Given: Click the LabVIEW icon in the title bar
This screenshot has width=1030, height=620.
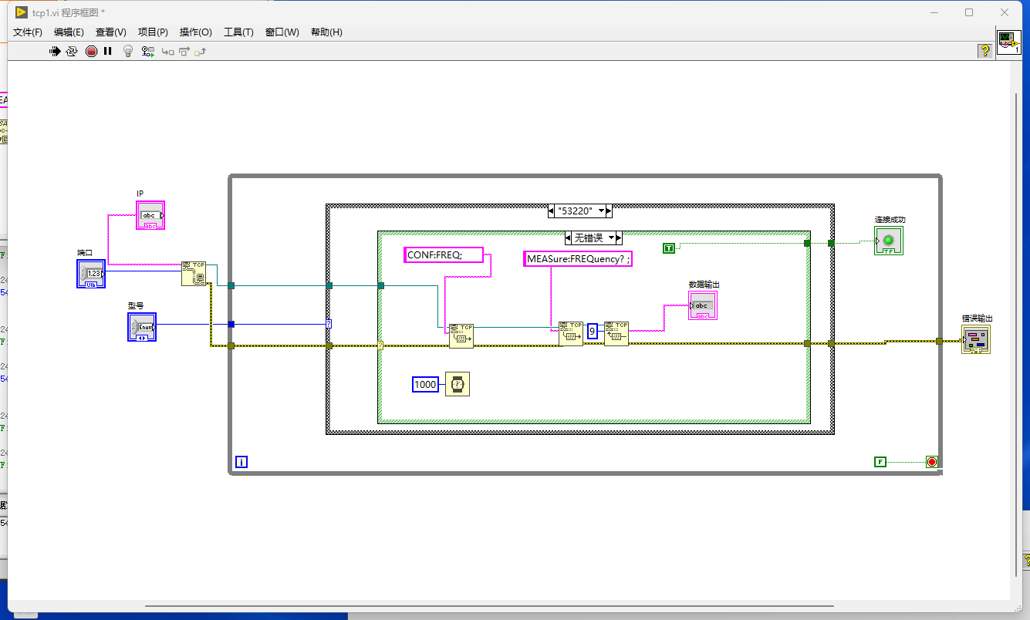Looking at the screenshot, I should pos(21,12).
